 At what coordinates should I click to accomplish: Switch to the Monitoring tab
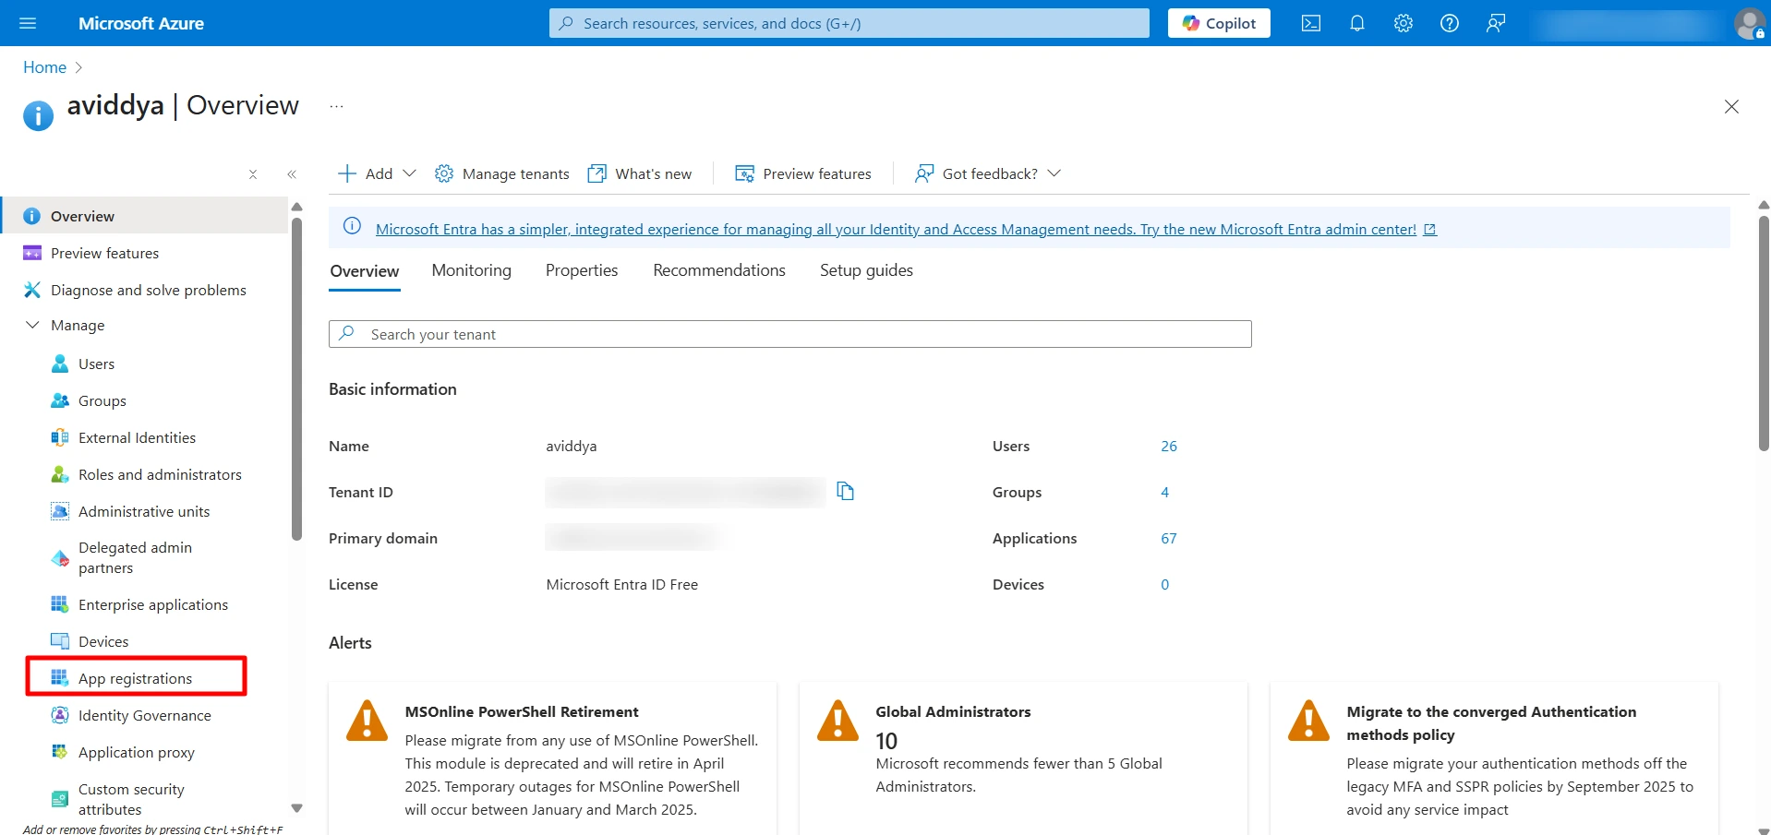tap(471, 270)
